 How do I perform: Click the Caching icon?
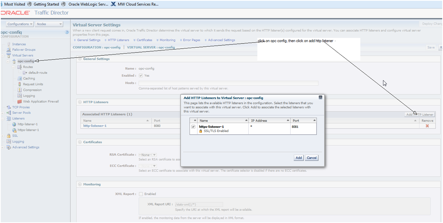tap(20, 78)
